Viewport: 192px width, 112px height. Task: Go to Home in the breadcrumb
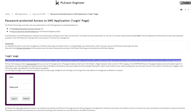click(x=8, y=14)
